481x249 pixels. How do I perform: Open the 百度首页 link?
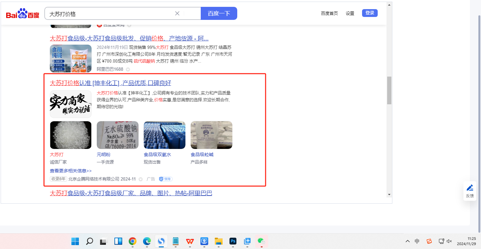[329, 13]
